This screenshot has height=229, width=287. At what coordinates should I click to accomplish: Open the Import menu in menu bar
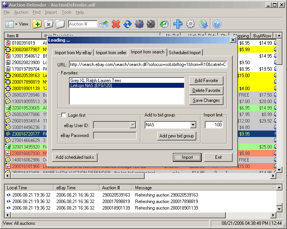pyautogui.click(x=51, y=12)
